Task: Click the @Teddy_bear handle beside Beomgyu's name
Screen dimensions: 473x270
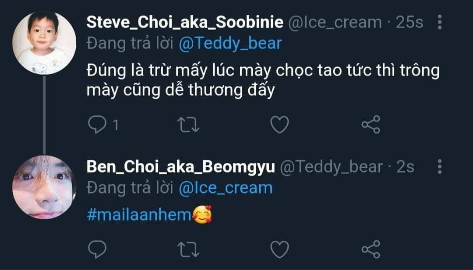Action: (x=331, y=167)
